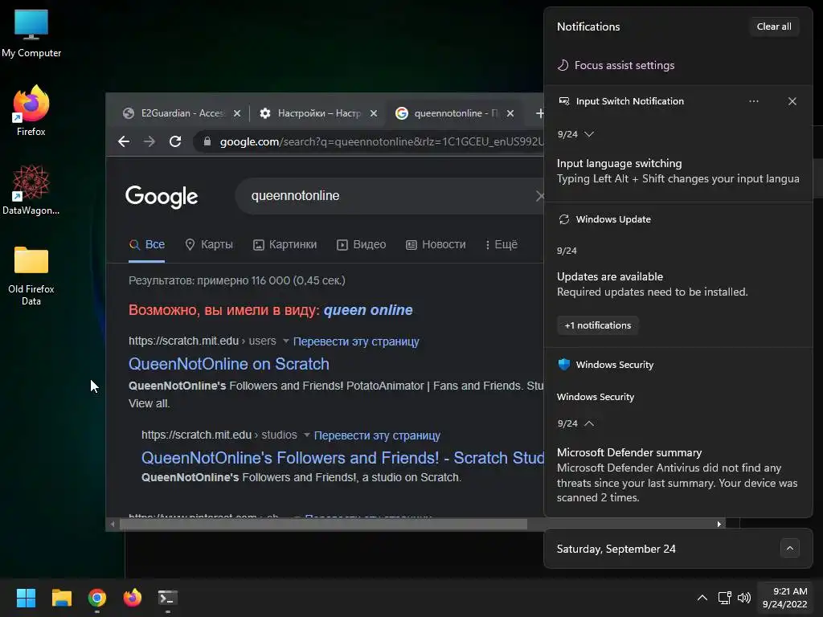Open dropdown arrow beside scratch studios URL

[x=307, y=435]
